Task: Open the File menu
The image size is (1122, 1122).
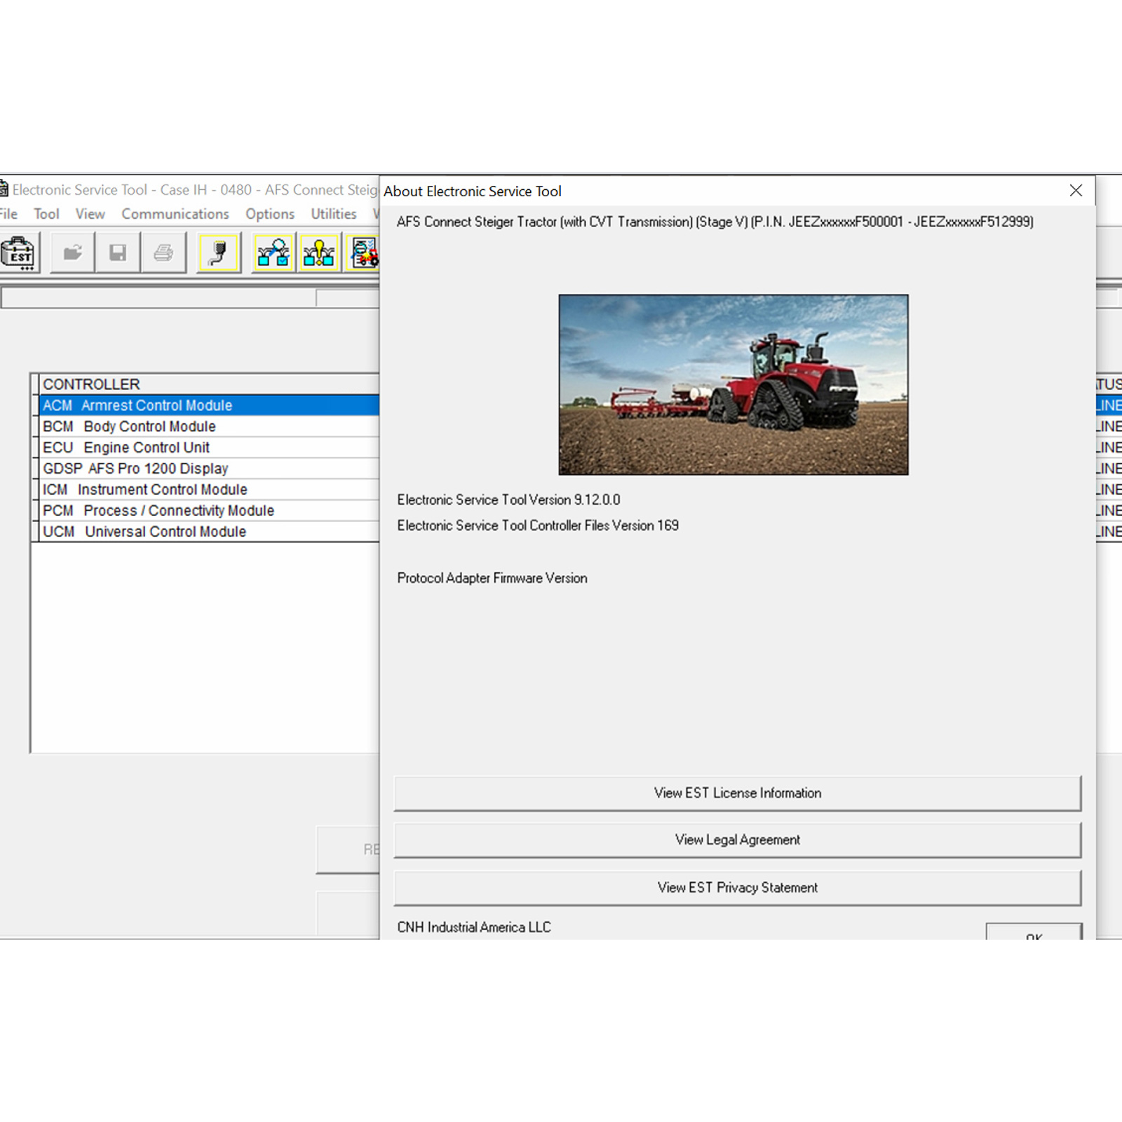Action: click(x=8, y=214)
